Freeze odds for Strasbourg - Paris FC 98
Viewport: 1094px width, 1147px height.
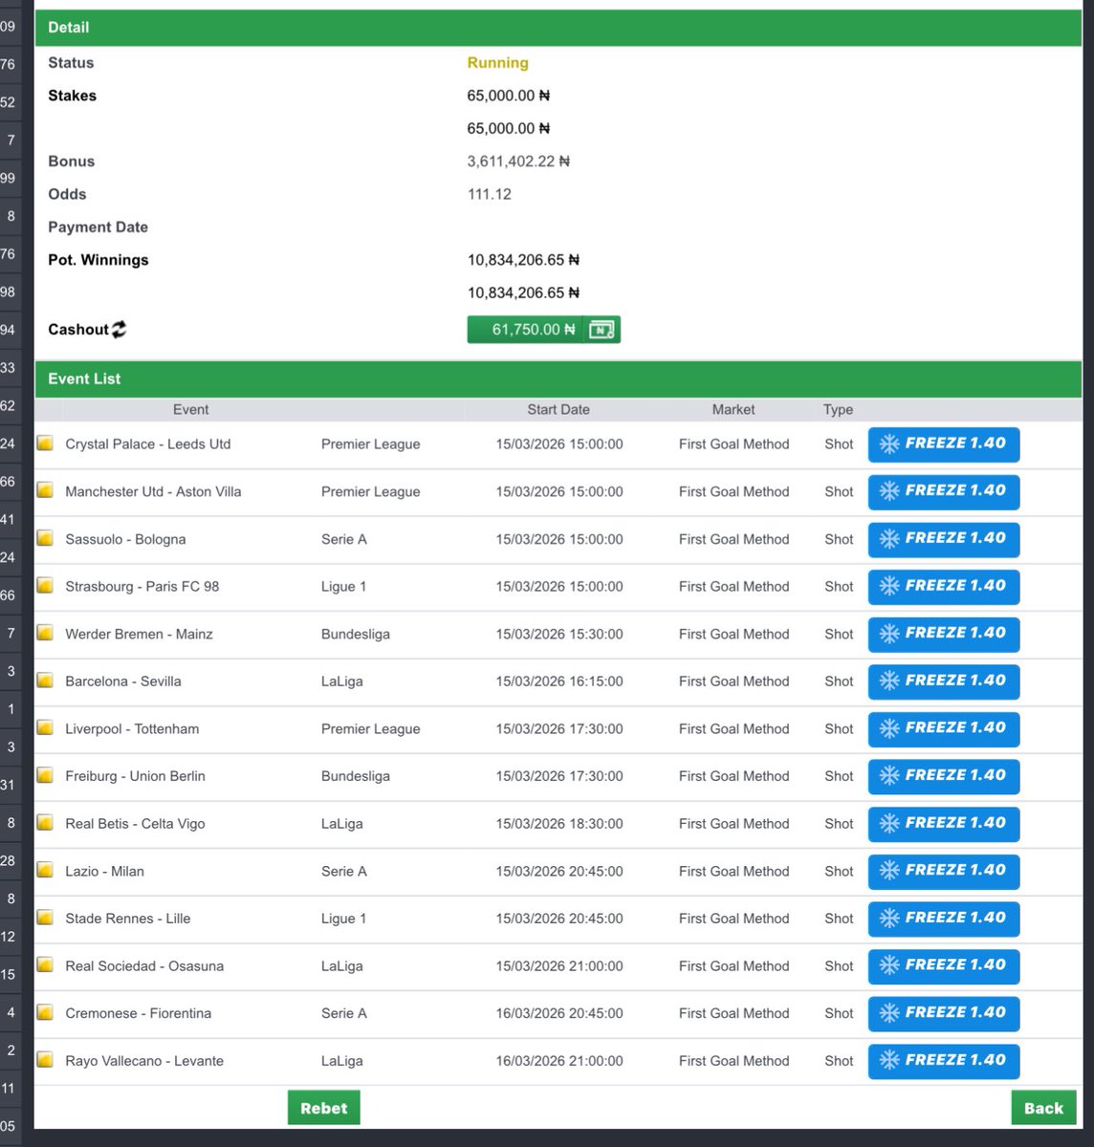944,587
